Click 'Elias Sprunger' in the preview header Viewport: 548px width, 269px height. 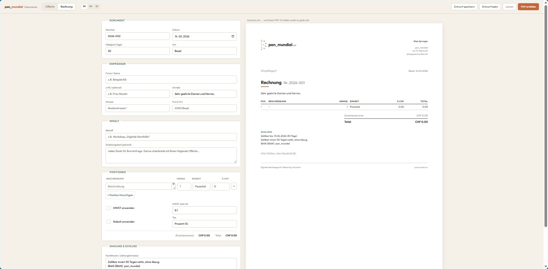(x=421, y=41)
